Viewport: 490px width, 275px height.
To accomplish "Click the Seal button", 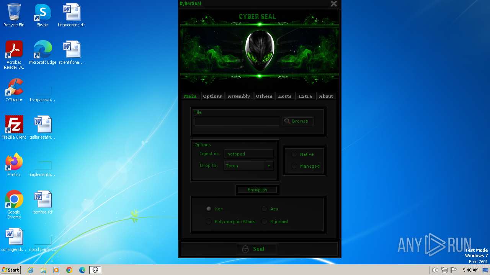I will click(x=256, y=249).
